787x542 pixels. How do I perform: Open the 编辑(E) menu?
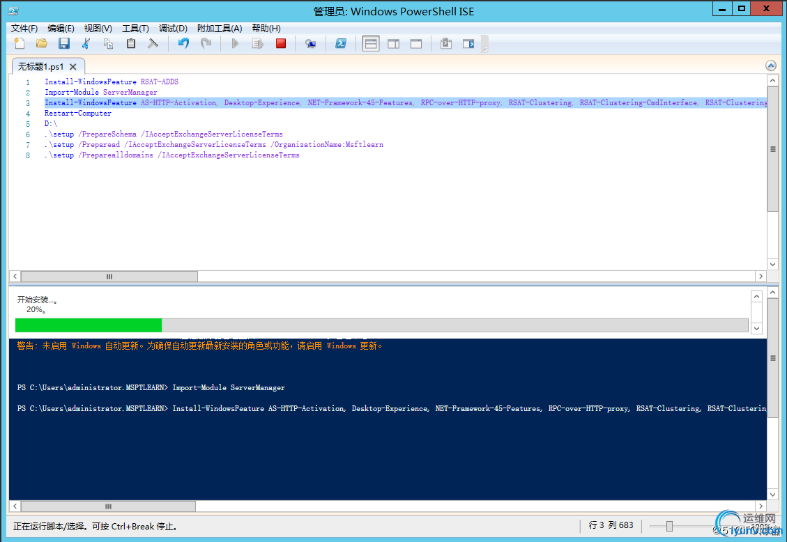pos(61,28)
